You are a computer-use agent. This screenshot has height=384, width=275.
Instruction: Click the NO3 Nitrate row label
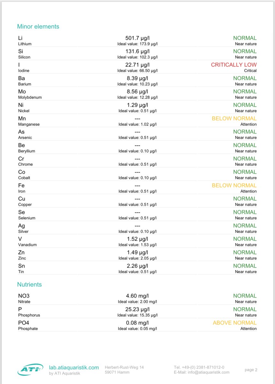click(x=24, y=296)
